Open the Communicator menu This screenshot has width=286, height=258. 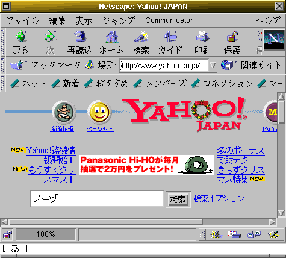(169, 20)
